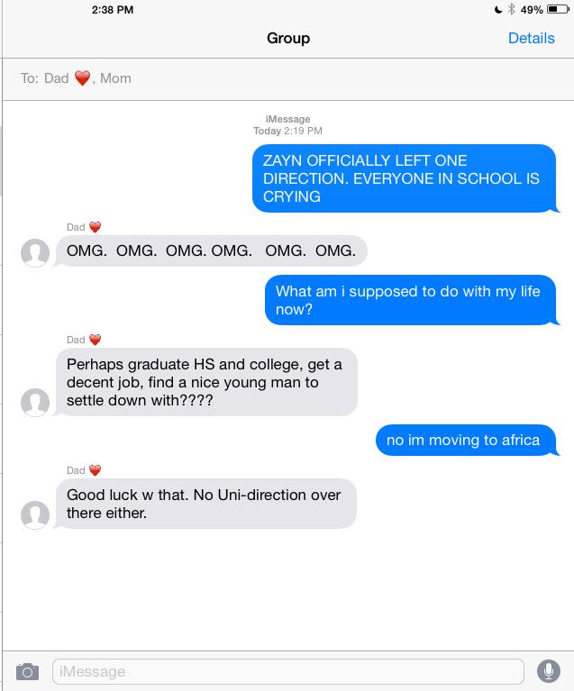Tap the ZAYN OFFICIALLY LEFT message bubble
This screenshot has height=691, width=574.
(405, 178)
